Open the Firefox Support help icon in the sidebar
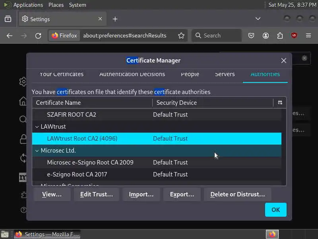 coord(23,210)
